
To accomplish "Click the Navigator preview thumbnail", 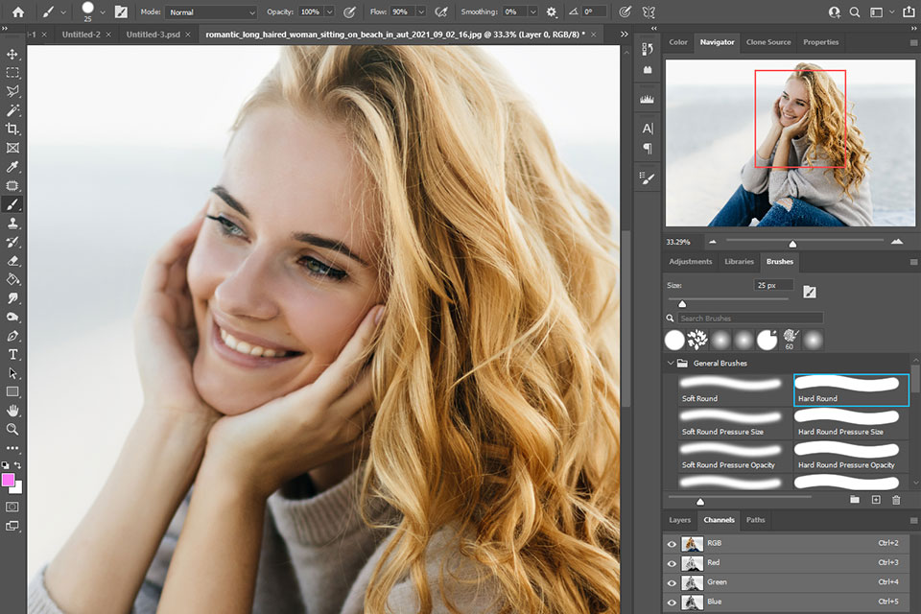I will pos(790,143).
